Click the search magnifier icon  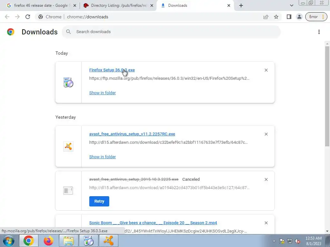pos(68,32)
